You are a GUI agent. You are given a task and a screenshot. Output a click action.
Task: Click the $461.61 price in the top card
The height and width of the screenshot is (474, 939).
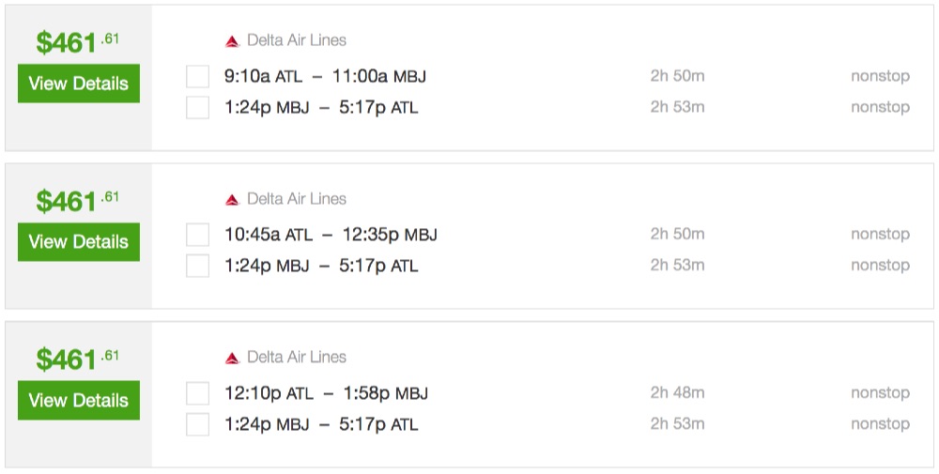(78, 42)
